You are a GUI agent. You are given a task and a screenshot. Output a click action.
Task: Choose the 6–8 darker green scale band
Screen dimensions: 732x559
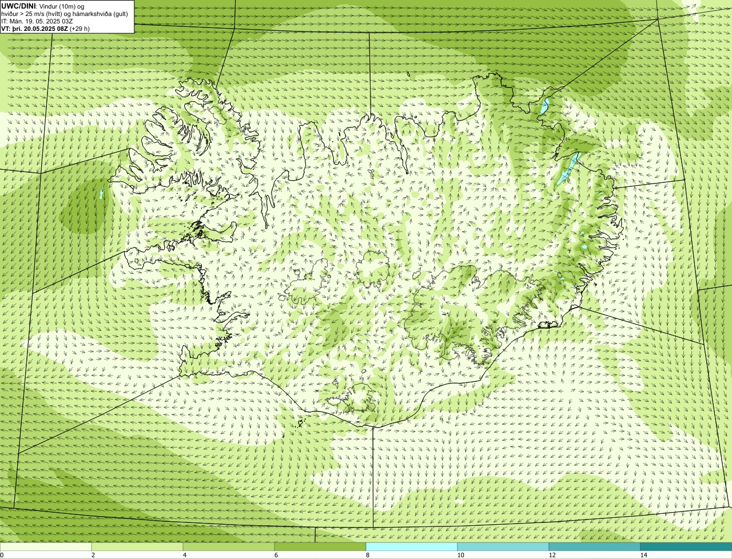[x=320, y=546]
